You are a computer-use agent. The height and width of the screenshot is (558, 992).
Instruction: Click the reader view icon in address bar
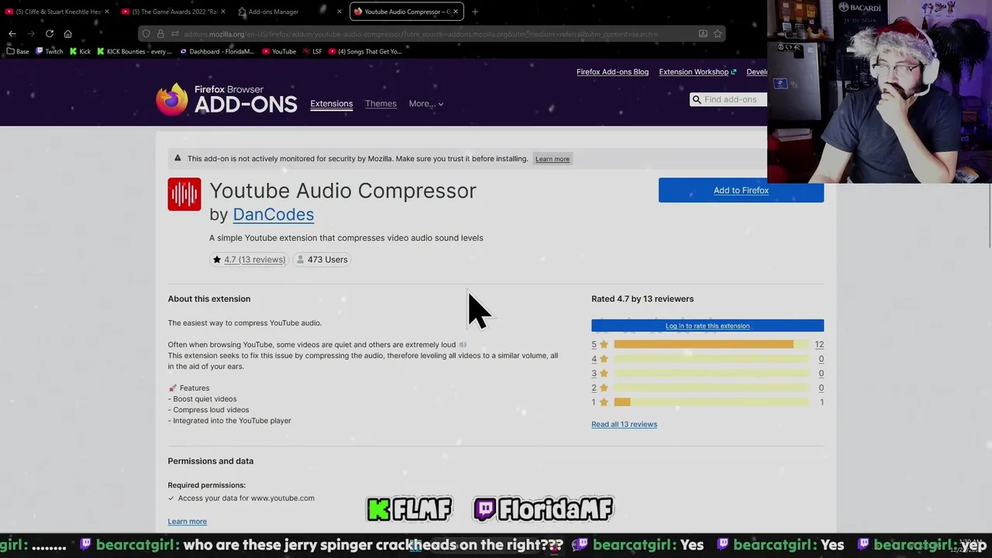(703, 34)
